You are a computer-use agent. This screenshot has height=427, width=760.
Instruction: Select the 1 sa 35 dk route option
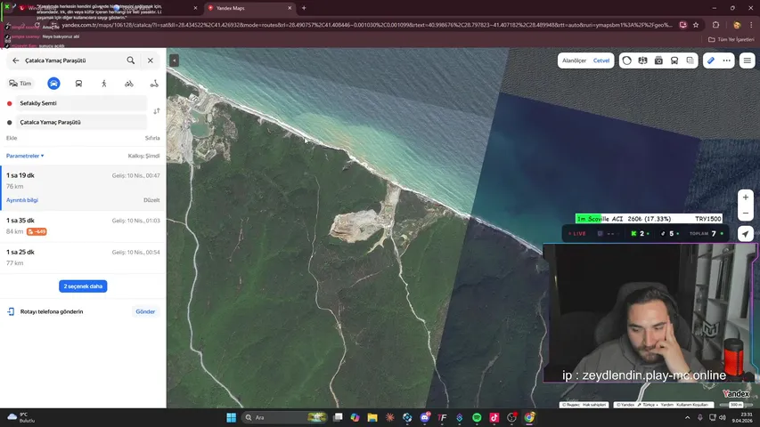83,226
